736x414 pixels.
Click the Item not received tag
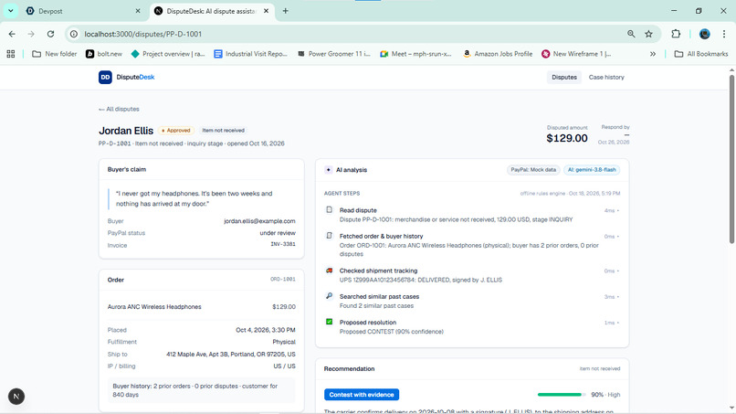point(223,130)
